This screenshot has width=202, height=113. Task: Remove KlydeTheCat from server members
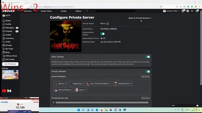(x=131, y=83)
